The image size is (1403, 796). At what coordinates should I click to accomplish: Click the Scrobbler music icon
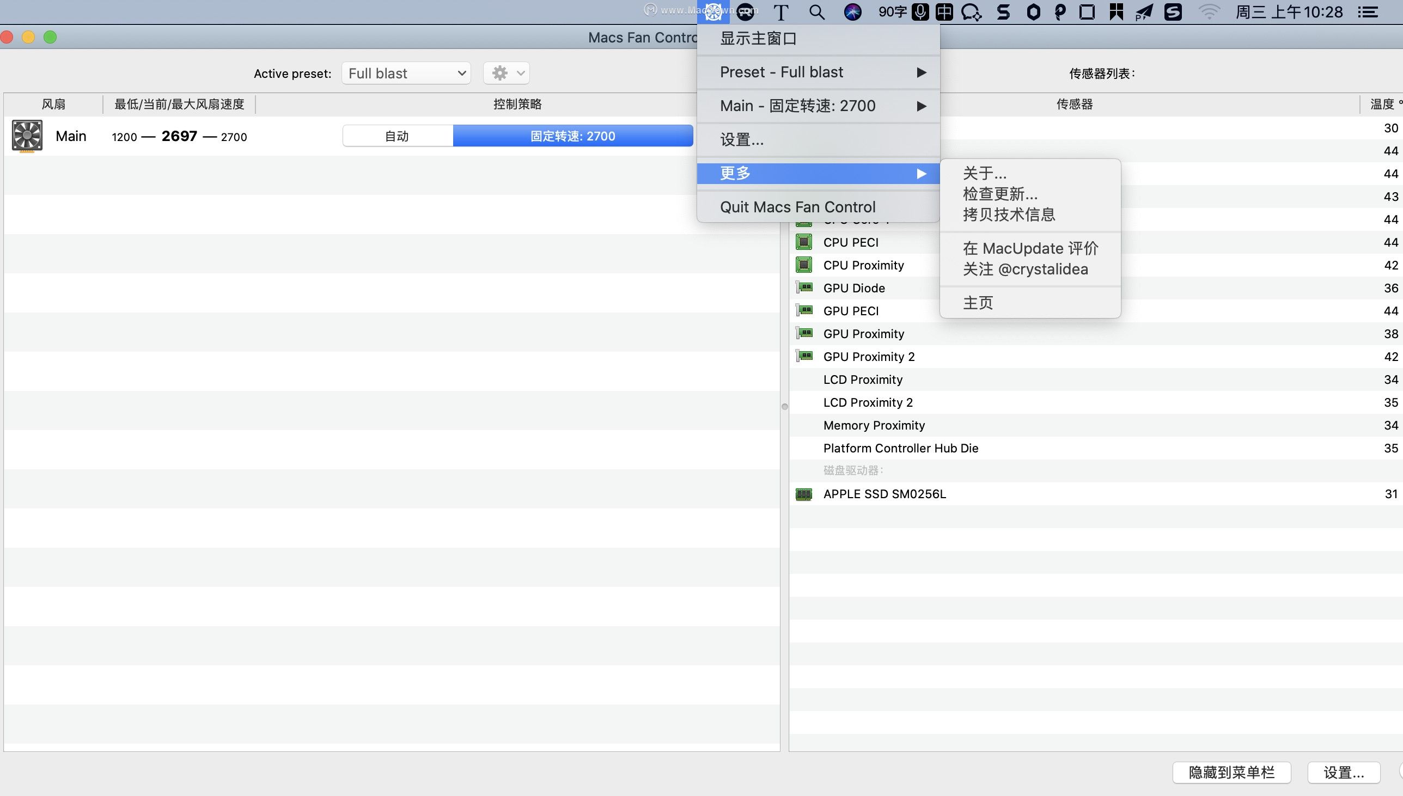pos(1003,13)
